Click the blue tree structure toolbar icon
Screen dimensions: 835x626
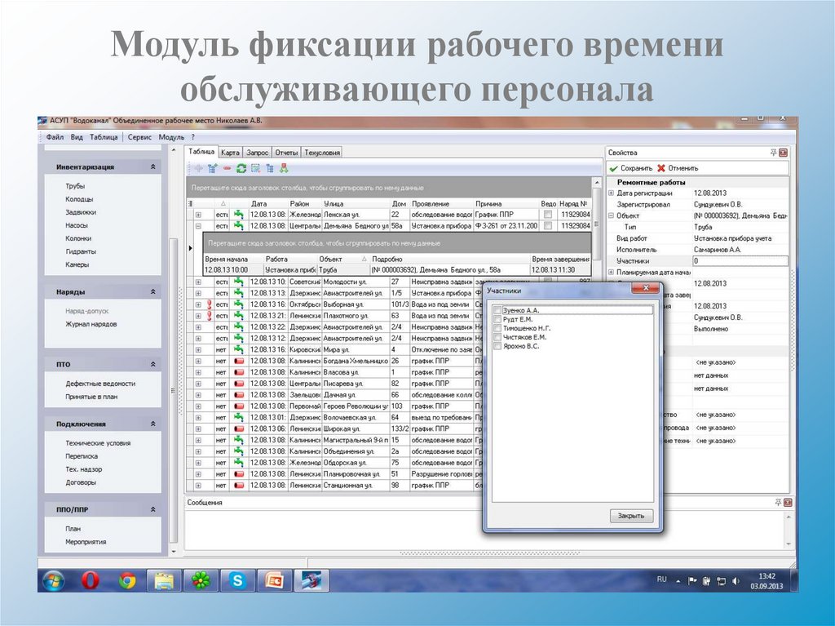point(269,168)
